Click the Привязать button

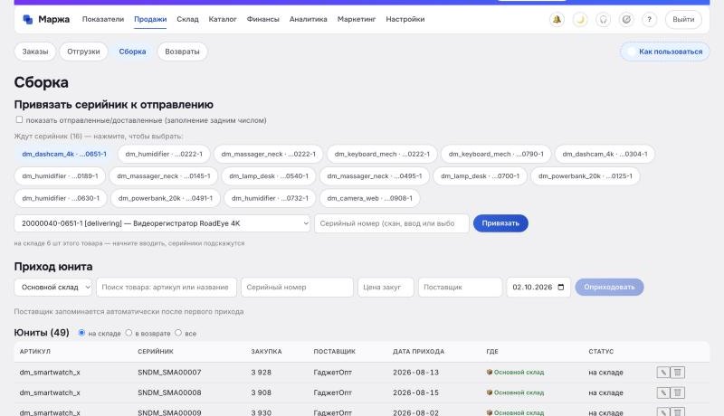coord(500,223)
